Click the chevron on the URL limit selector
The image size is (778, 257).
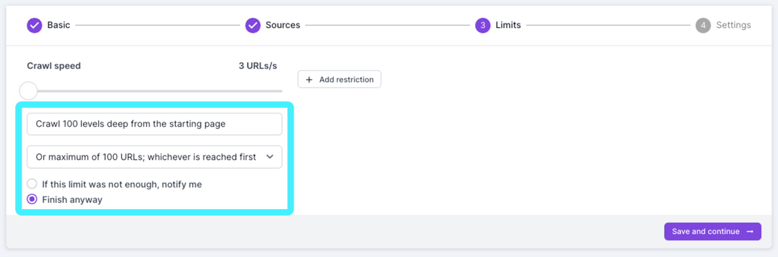(x=270, y=157)
